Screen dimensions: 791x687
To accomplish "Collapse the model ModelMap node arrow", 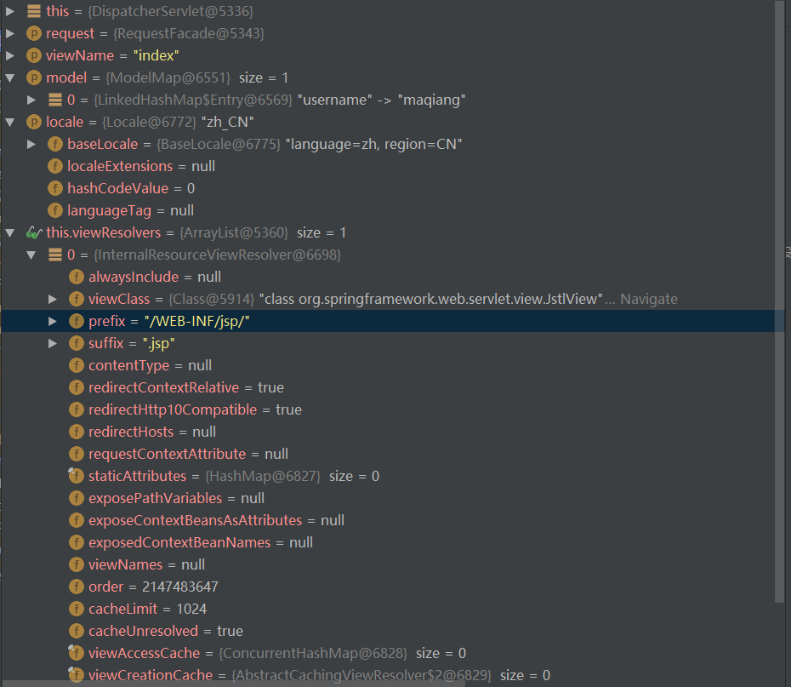I will (x=9, y=77).
